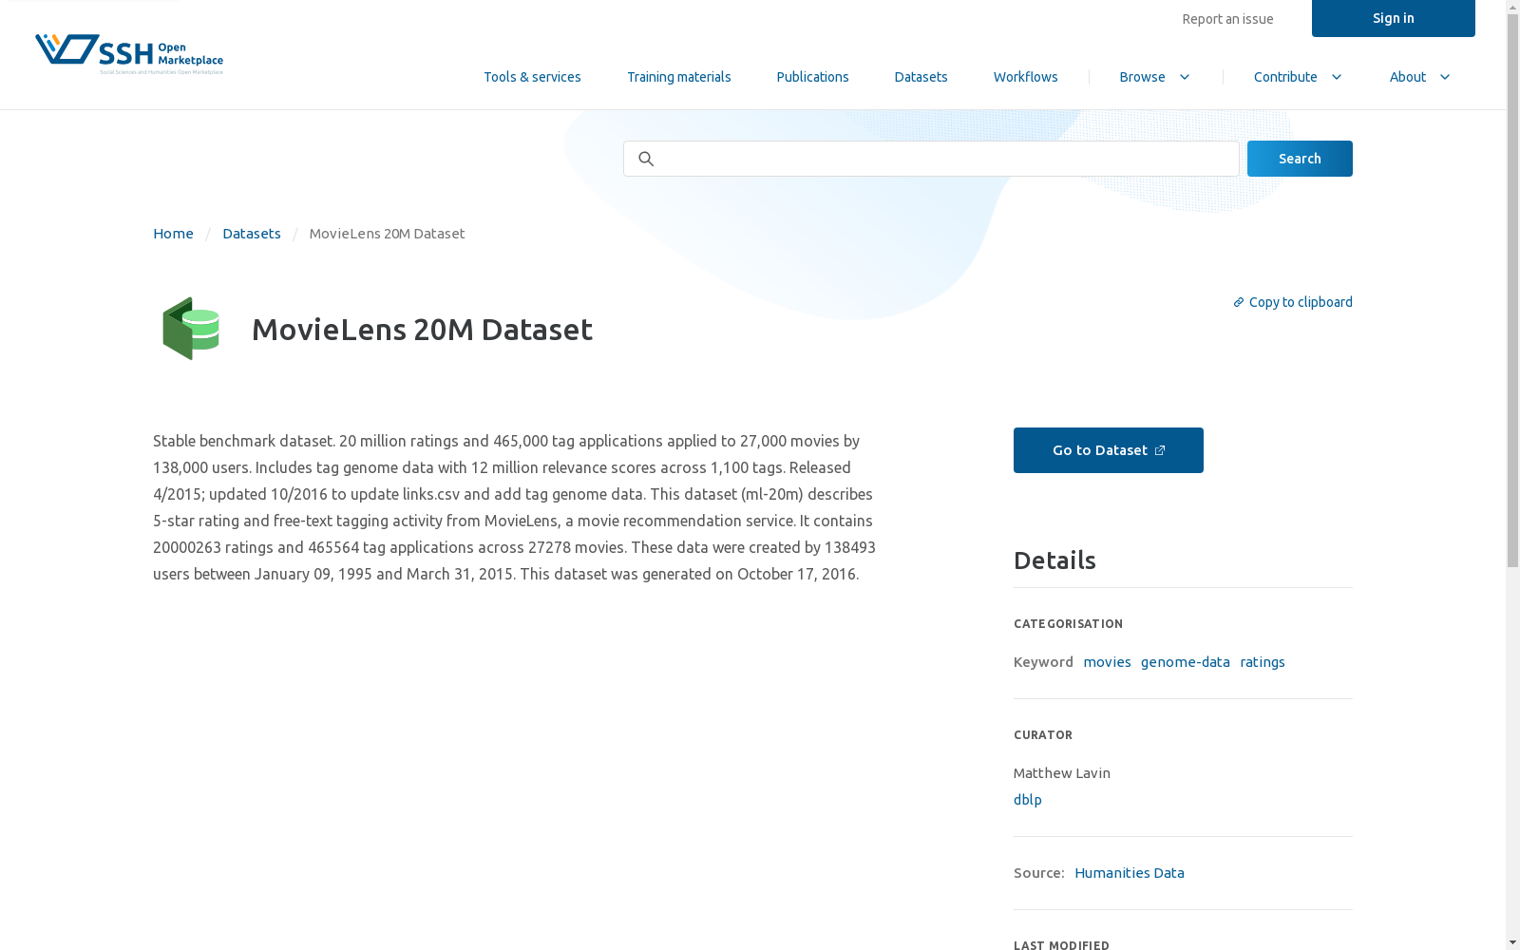The width and height of the screenshot is (1520, 950).
Task: Expand the Contribute dropdown menu
Action: coord(1298,77)
